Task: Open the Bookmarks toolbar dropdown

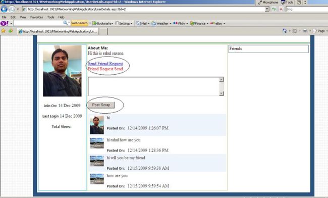Action: click(x=103, y=23)
